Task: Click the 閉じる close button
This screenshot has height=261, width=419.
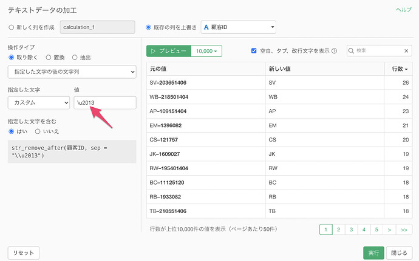Action: tap(399, 253)
